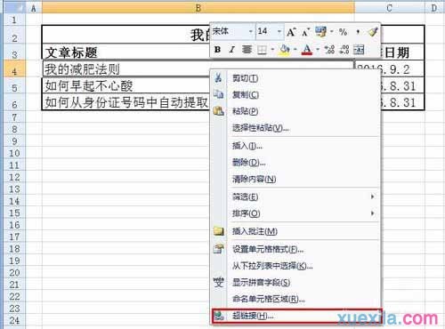
Task: Choose 从下拉列表中选择(K)...
Action: click(x=295, y=266)
